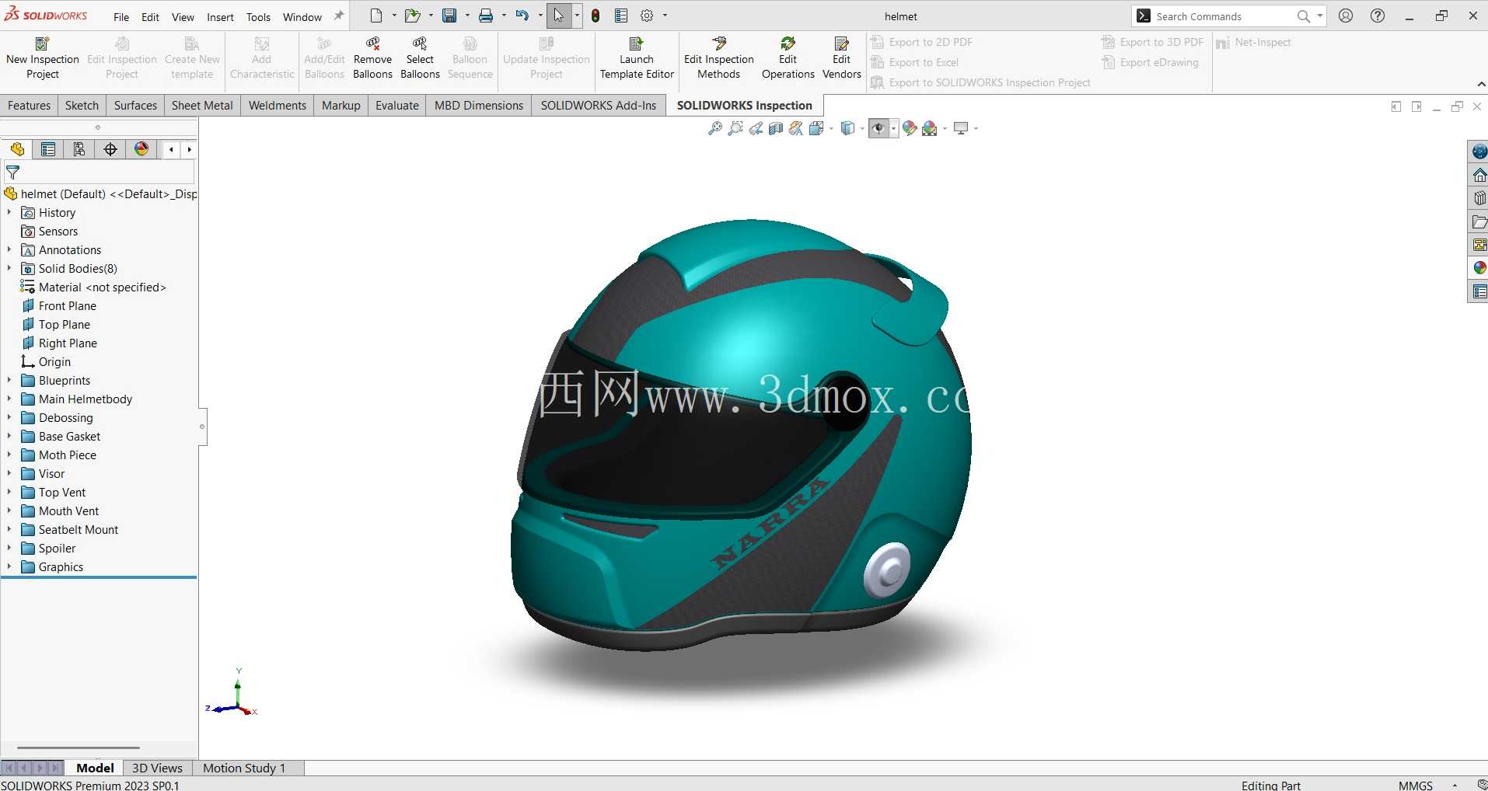Click Edit Operations button

pos(788,58)
